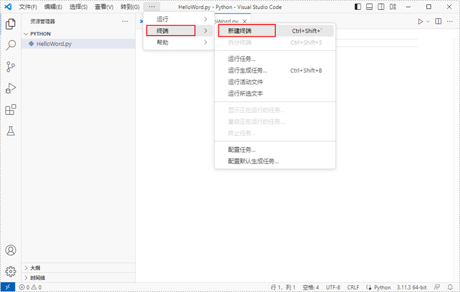The width and height of the screenshot is (460, 292).
Task: Click errors and warnings count in status bar
Action: (30, 287)
